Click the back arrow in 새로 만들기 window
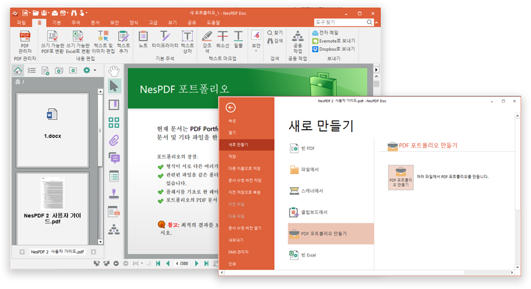 pos(230,108)
